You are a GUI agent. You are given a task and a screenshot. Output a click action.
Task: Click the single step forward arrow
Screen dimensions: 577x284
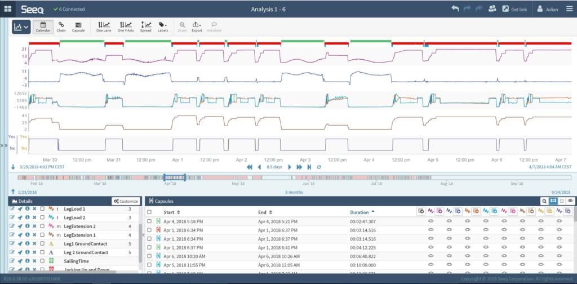290,167
